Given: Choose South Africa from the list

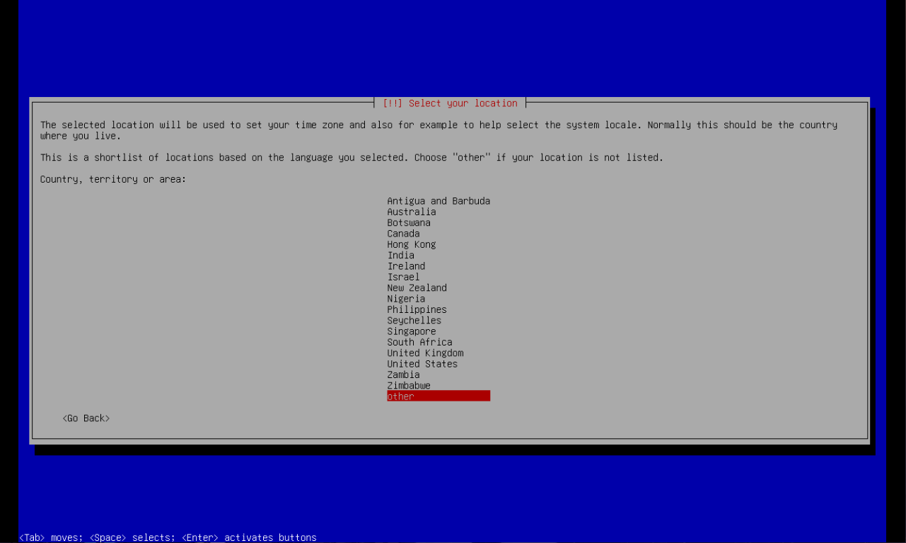Looking at the screenshot, I should 419,343.
